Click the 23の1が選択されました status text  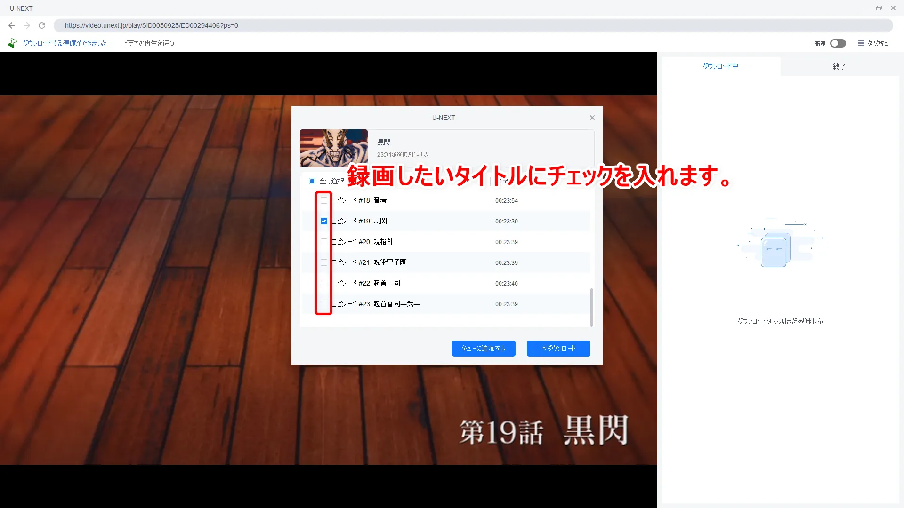pos(403,155)
